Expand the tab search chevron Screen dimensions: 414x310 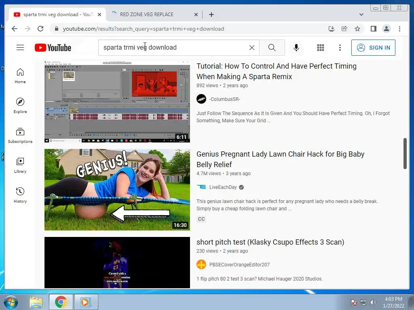point(361,15)
